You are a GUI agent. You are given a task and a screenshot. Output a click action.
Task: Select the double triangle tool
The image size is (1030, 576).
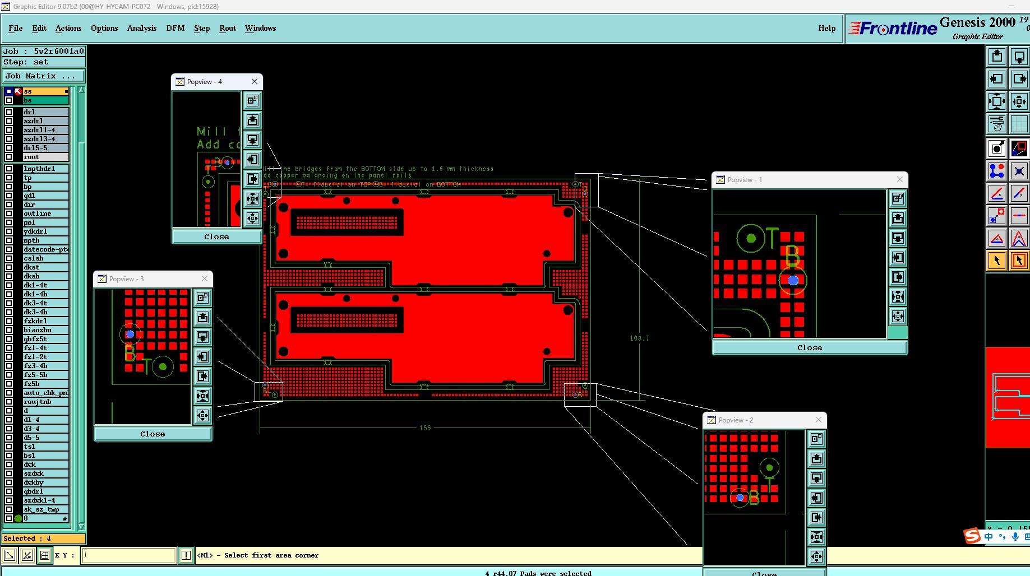1019,239
